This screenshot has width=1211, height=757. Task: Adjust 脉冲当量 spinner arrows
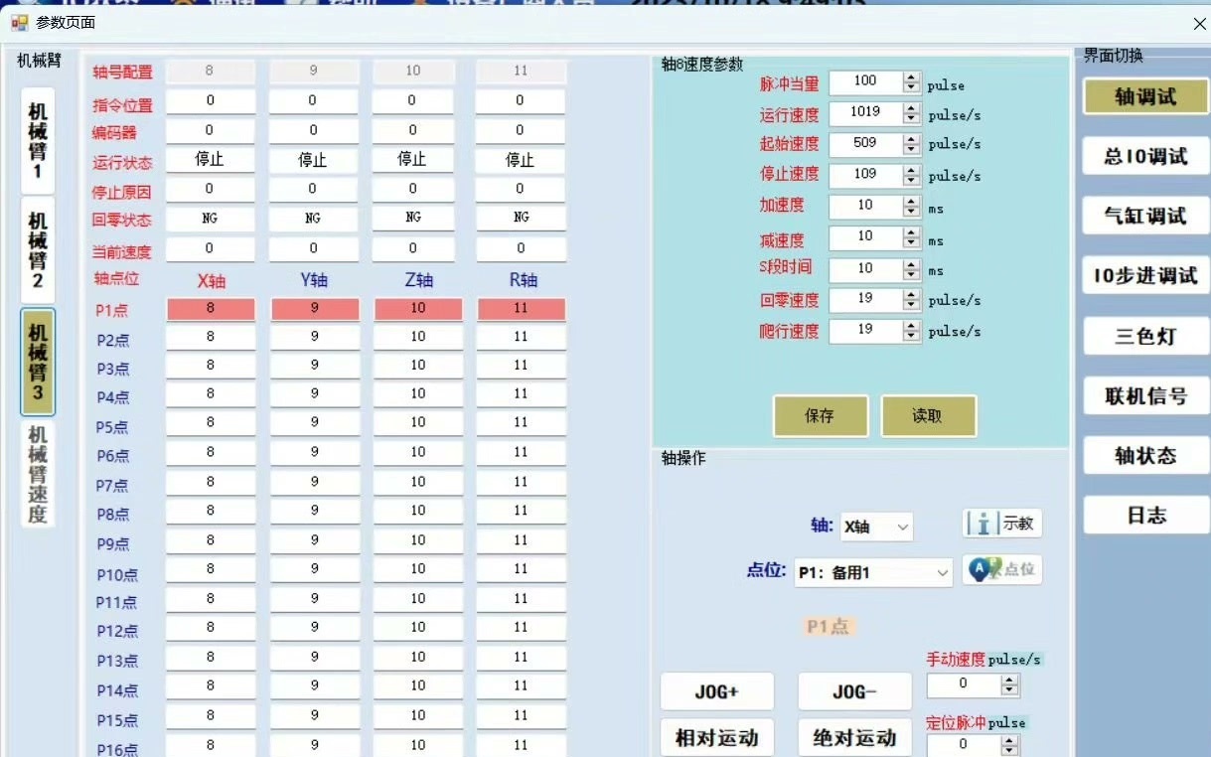point(912,83)
